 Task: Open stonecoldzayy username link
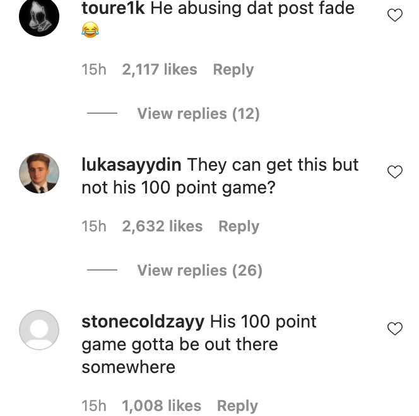pos(143,322)
